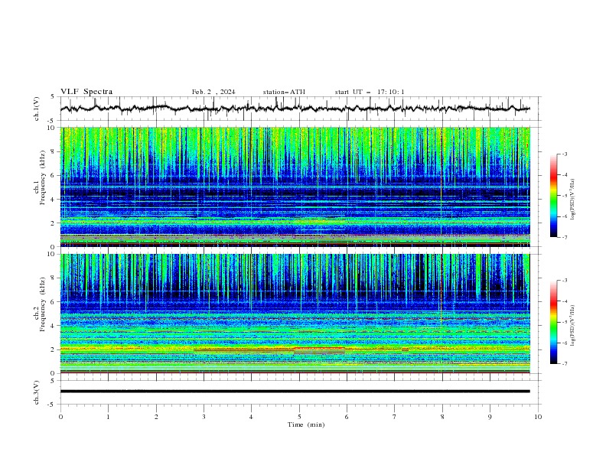Viewport: 606px width, 468px height.
Task: Click the ch.1 spectrogram panel
Action: point(295,187)
